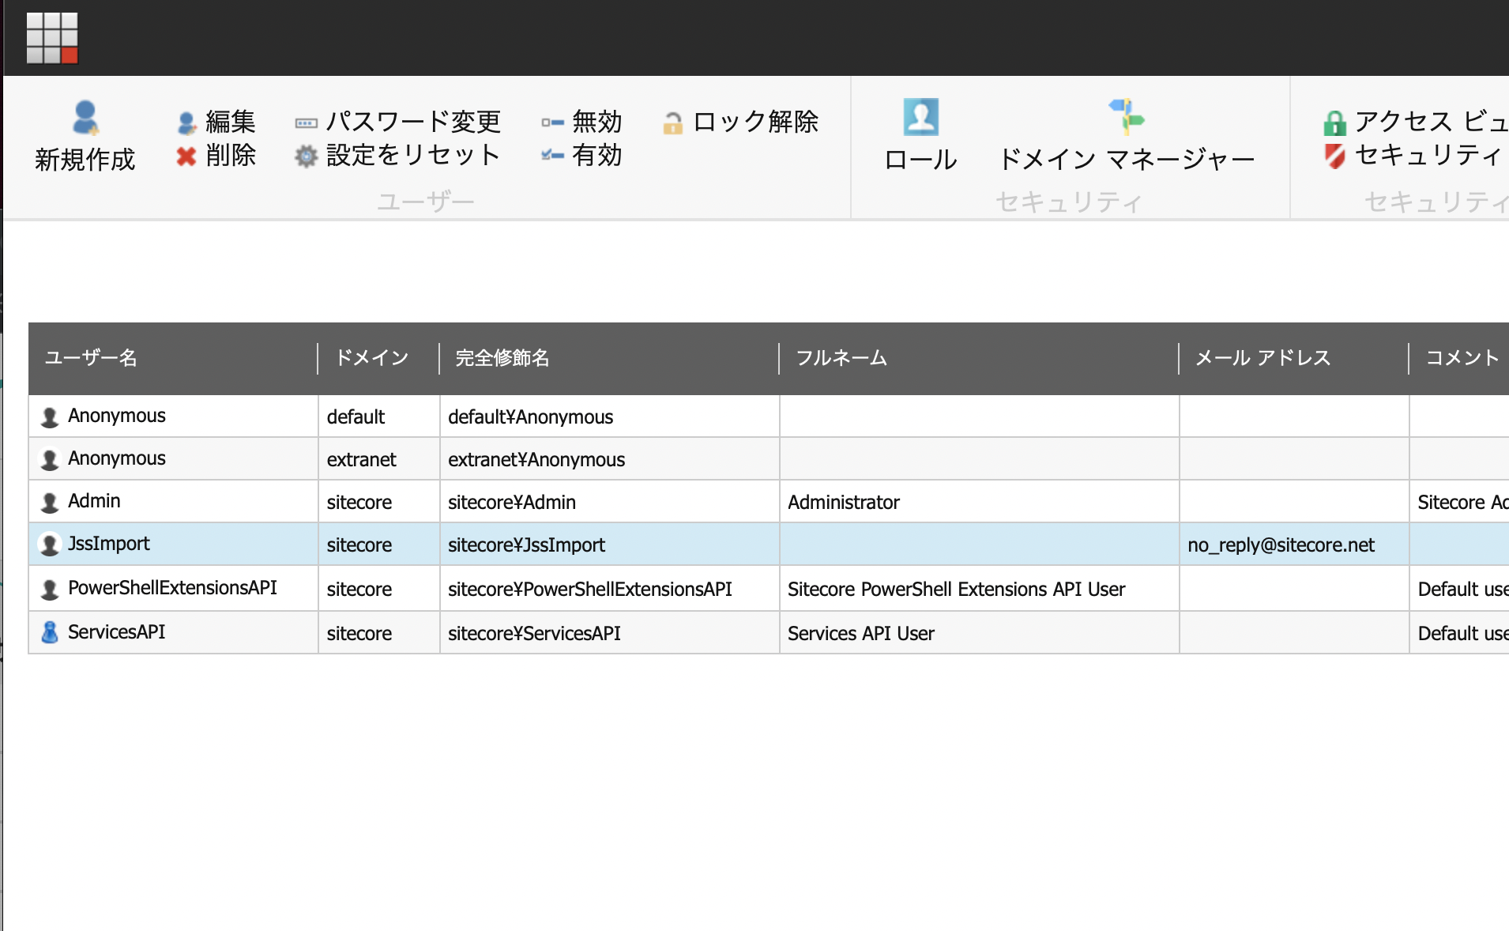Click the PowerShellExtensionsAPI row comment cell
Image resolution: width=1509 pixels, height=931 pixels.
[x=1459, y=589]
